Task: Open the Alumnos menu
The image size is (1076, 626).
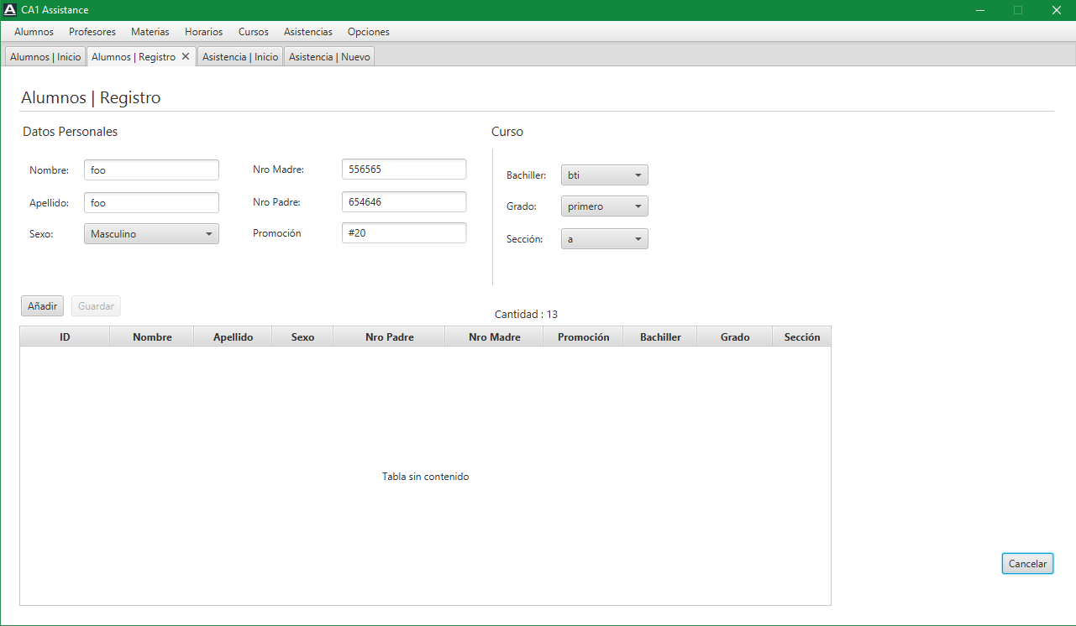Action: pos(34,32)
